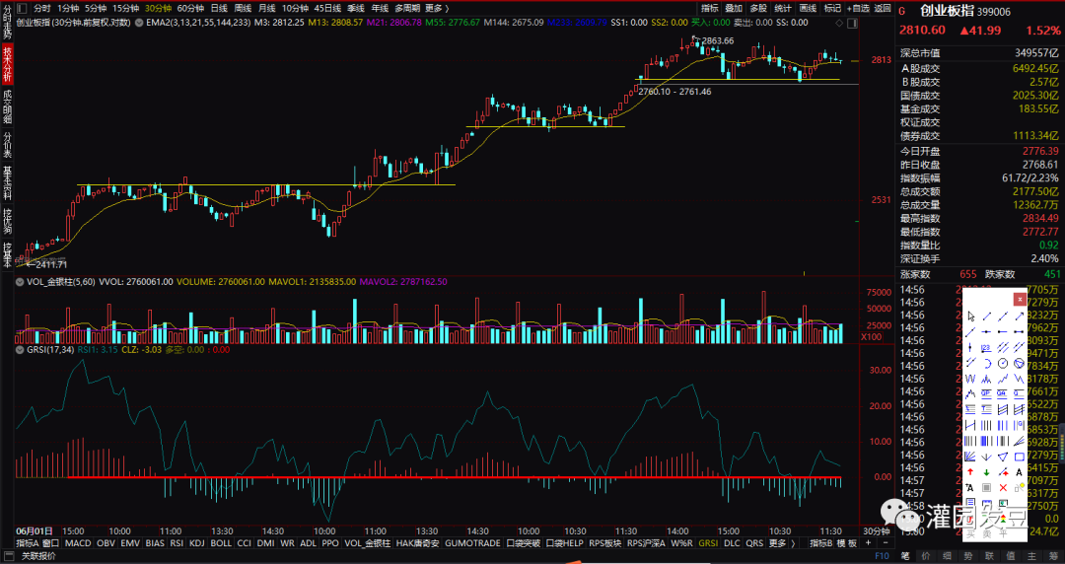Switch to 1分钟 timeframe
The height and width of the screenshot is (564, 1065).
point(68,8)
